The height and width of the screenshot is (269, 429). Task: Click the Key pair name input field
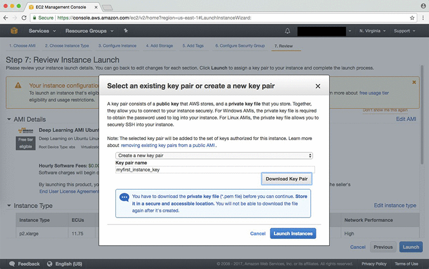point(215,170)
